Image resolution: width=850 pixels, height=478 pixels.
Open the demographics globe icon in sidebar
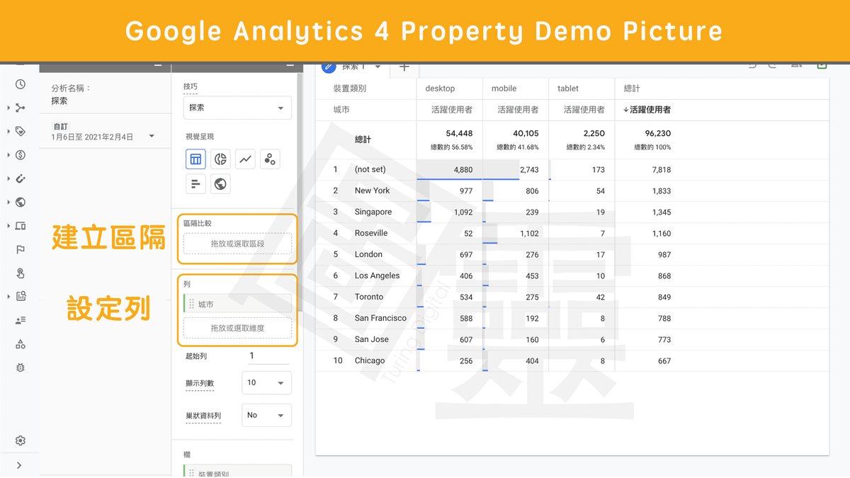point(21,202)
